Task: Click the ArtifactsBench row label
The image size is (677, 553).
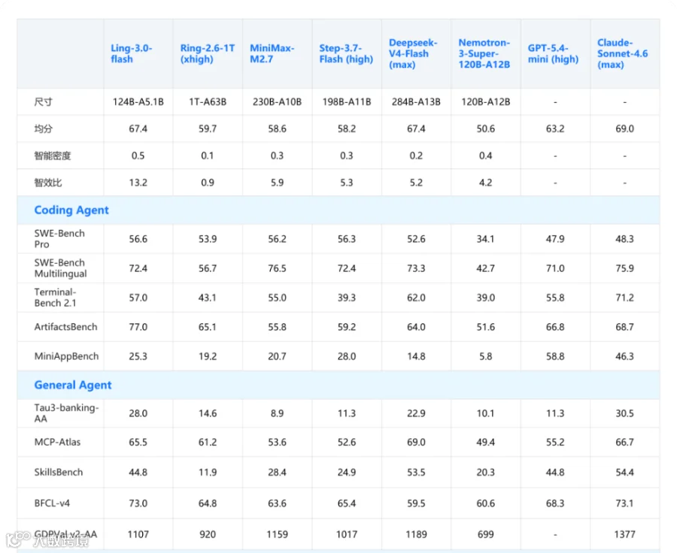Action: coord(65,327)
